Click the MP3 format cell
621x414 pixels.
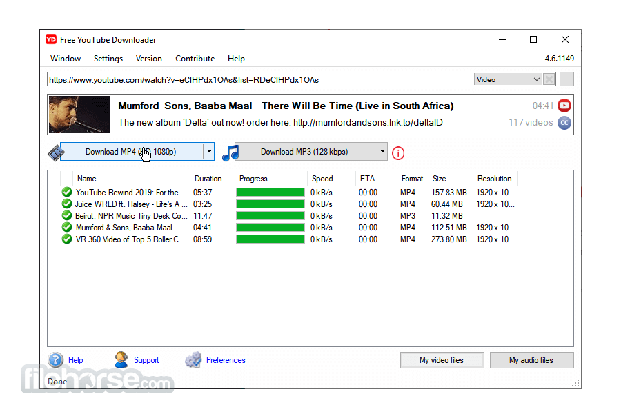[408, 216]
